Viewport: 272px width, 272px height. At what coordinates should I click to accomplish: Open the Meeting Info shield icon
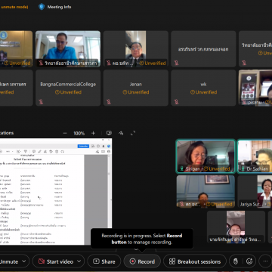click(x=42, y=7)
